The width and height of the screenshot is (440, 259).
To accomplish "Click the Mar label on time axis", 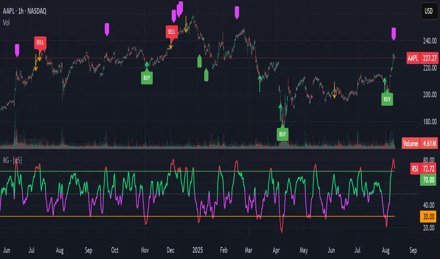I will coord(249,250).
